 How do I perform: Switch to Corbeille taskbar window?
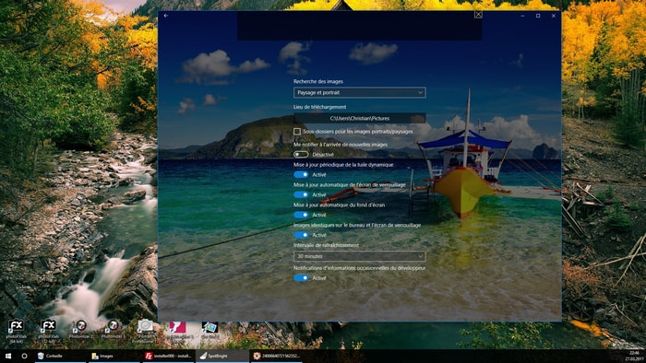click(x=59, y=356)
